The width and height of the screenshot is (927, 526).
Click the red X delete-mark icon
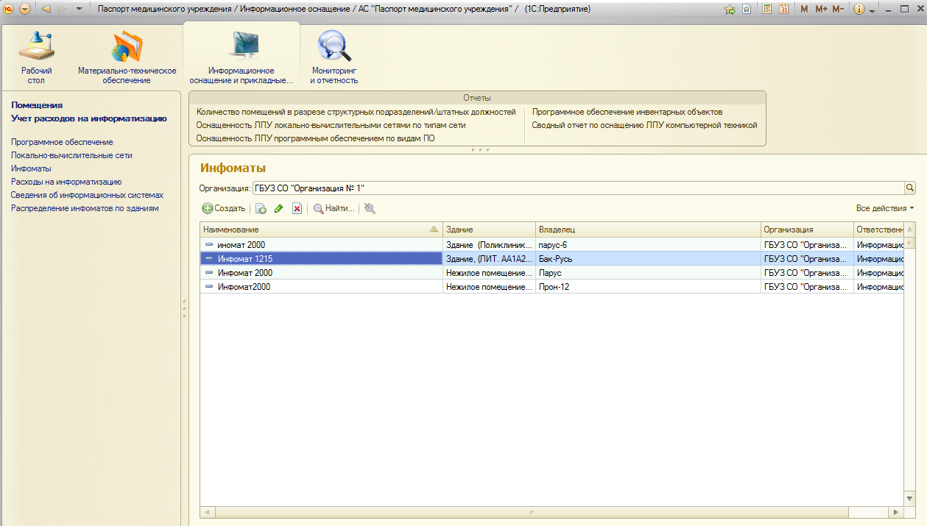click(297, 209)
